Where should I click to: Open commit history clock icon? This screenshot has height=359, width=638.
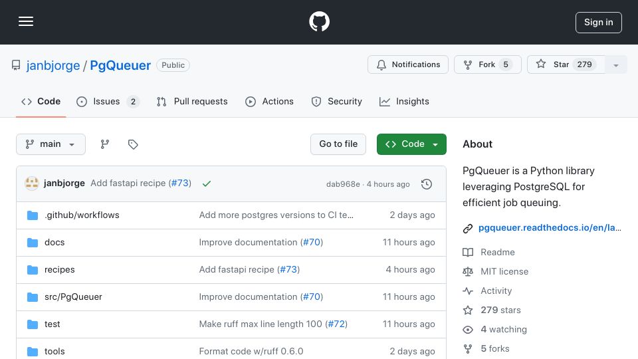pyautogui.click(x=427, y=184)
